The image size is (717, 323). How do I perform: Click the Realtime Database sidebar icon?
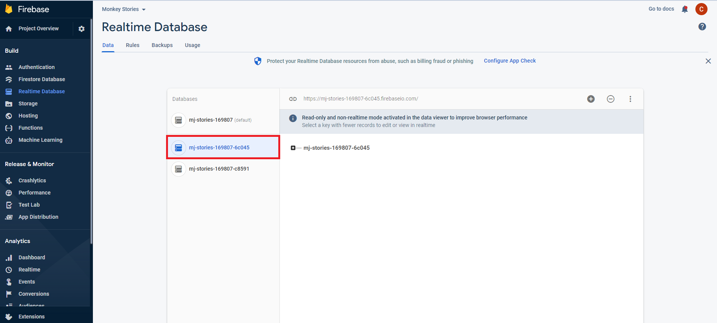click(9, 91)
